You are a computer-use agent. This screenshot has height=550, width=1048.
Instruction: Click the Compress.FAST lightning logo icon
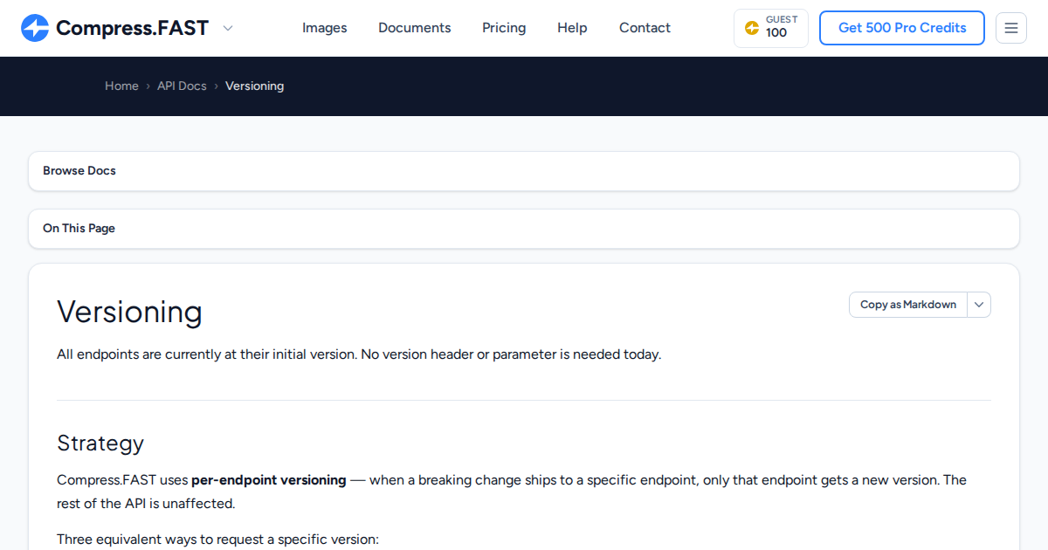point(35,28)
